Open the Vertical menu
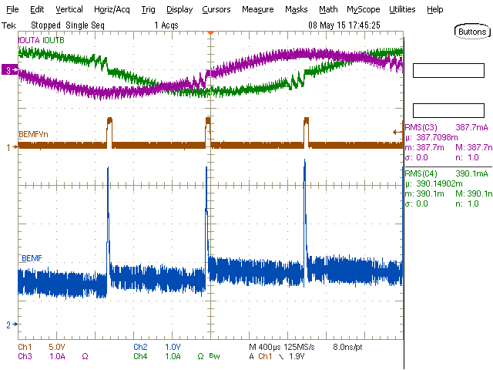 (x=69, y=9)
